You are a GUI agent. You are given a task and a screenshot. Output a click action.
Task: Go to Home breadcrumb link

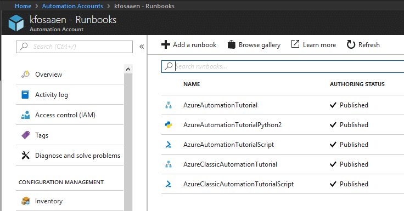pyautogui.click(x=23, y=6)
